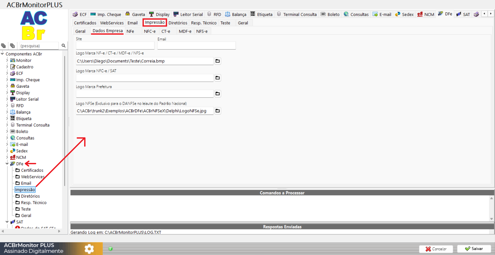The image size is (495, 255).
Task: Open the Diretórios tab
Action: [178, 23]
